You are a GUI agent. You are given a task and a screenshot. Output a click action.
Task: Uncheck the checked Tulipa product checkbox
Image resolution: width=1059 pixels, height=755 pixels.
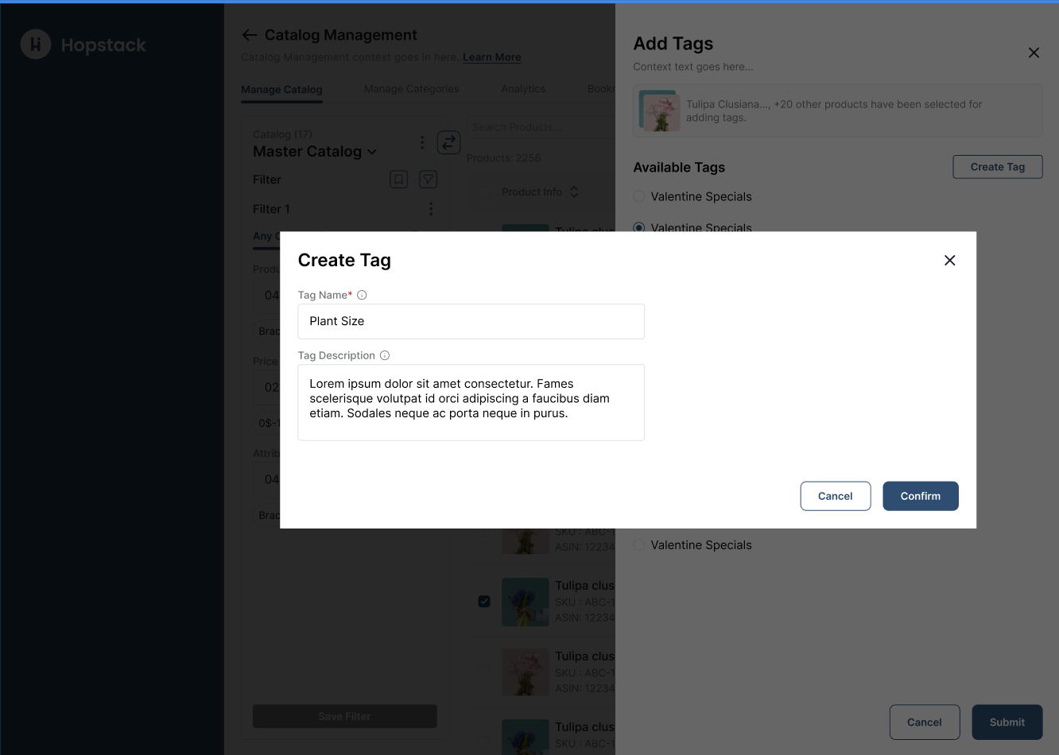tap(484, 602)
